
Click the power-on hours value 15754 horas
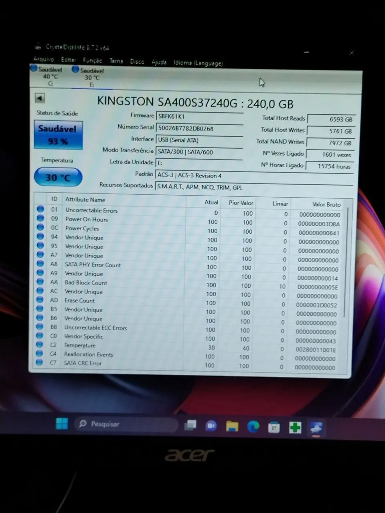click(x=330, y=166)
